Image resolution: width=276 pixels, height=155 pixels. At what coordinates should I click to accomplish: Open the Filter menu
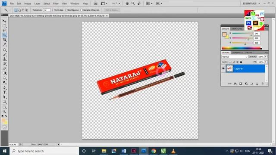(x=56, y=3)
